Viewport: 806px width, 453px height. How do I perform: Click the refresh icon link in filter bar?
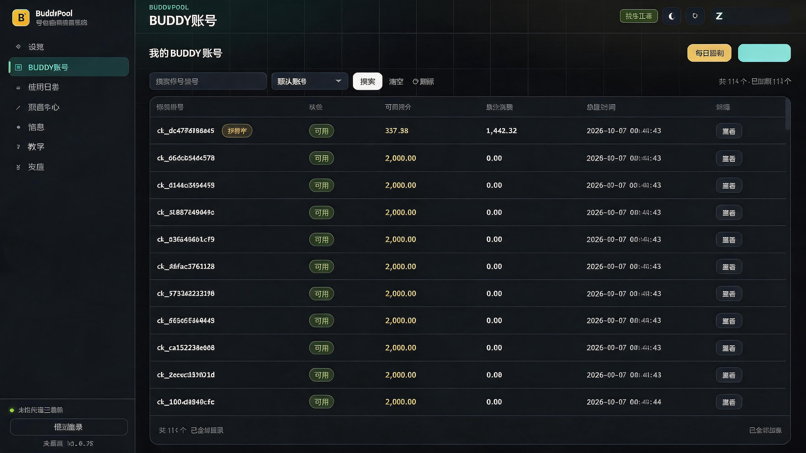point(423,82)
